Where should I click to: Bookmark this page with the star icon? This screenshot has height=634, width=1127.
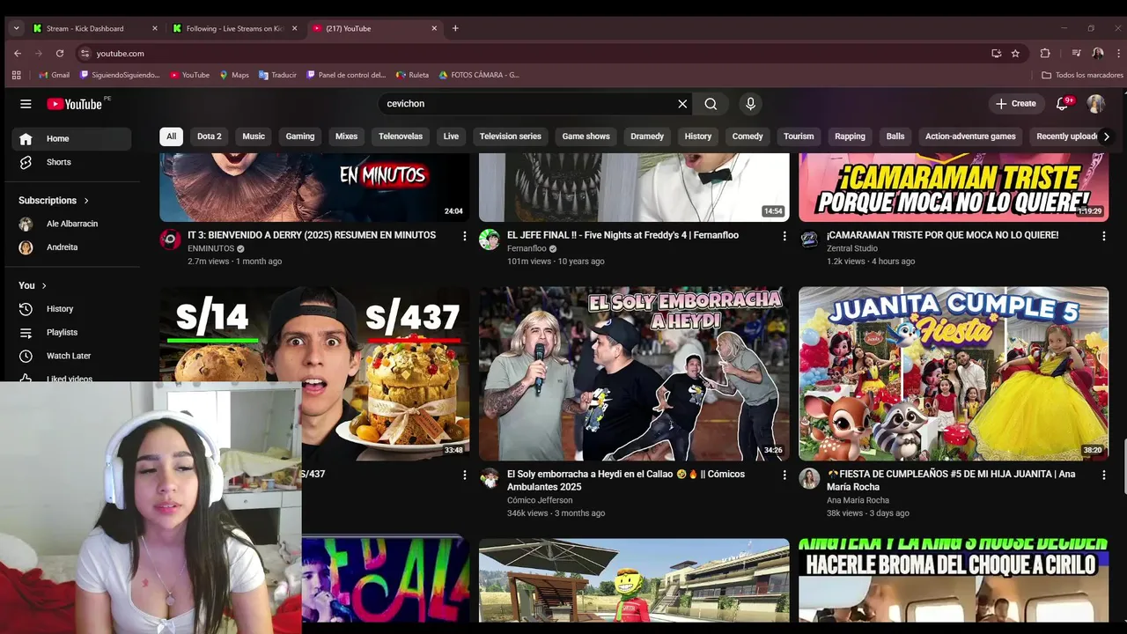[1015, 54]
